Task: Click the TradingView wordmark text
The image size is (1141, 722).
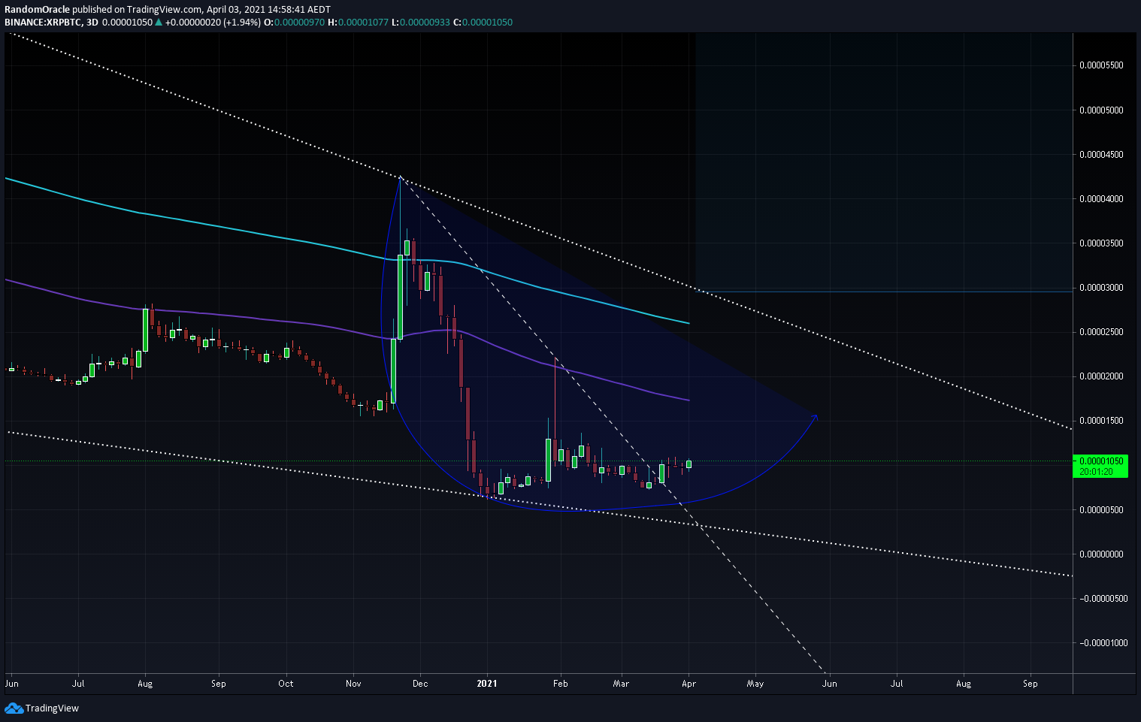Action: [52, 708]
